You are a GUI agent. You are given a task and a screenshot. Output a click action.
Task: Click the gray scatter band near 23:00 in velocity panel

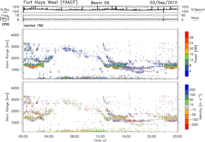pyautogui.click(x=171, y=119)
